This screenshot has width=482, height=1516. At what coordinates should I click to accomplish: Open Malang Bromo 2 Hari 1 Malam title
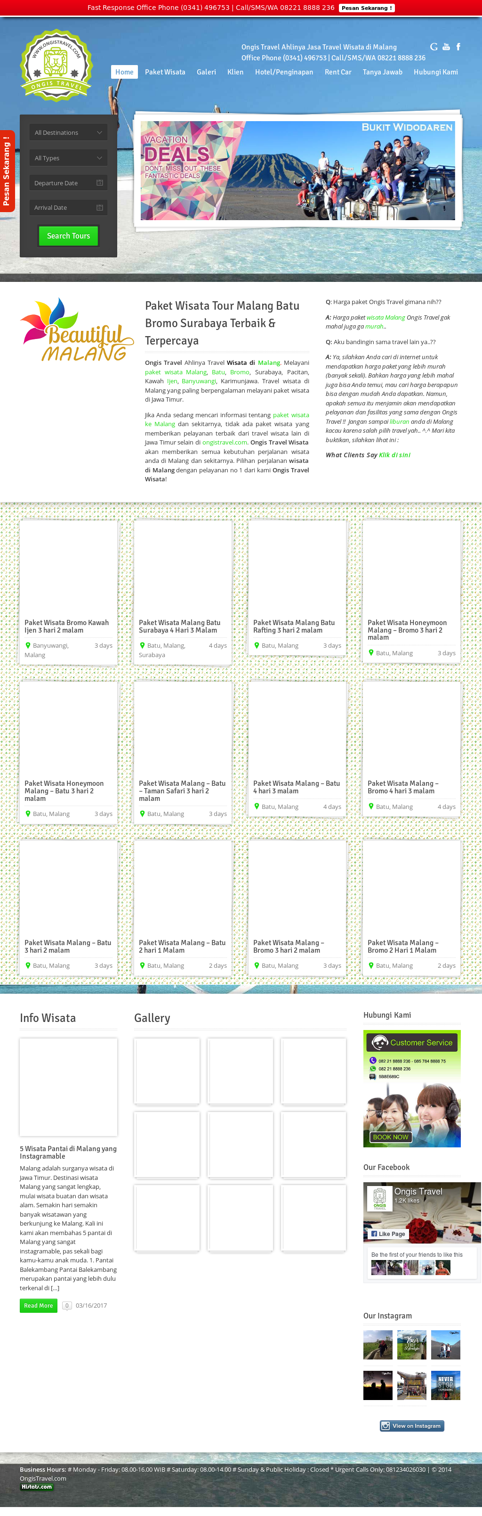pyautogui.click(x=403, y=947)
